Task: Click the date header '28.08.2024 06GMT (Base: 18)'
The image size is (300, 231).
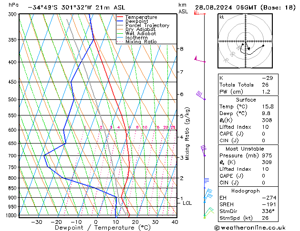Action: tap(245, 8)
